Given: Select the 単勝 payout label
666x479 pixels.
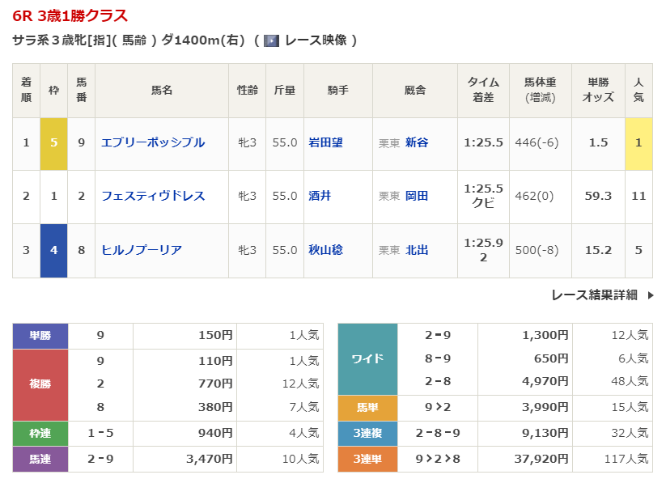Looking at the screenshot, I should pyautogui.click(x=40, y=336).
